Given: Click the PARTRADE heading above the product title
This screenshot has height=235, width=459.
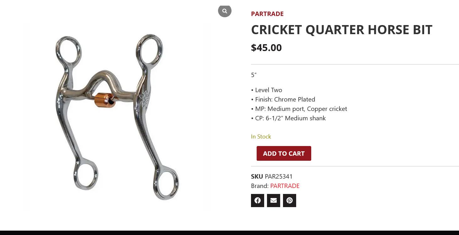Looking at the screenshot, I should [x=267, y=14].
